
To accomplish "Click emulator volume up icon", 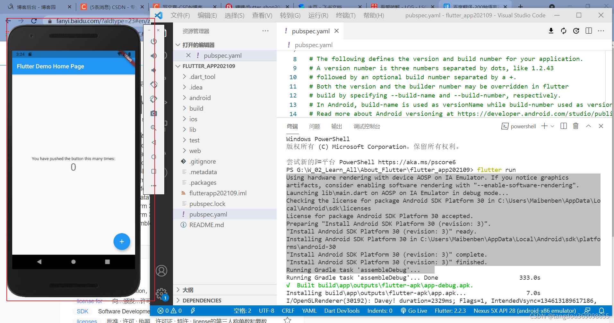I will point(154,56).
